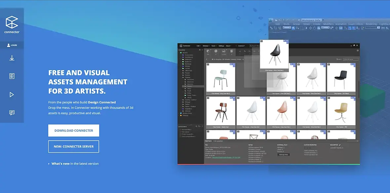This screenshot has width=390, height=193.
Task: Click the categories search magnifier icon
Action: (196, 126)
